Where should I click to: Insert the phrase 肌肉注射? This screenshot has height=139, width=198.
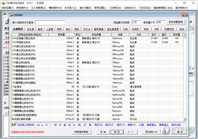coord(176,125)
